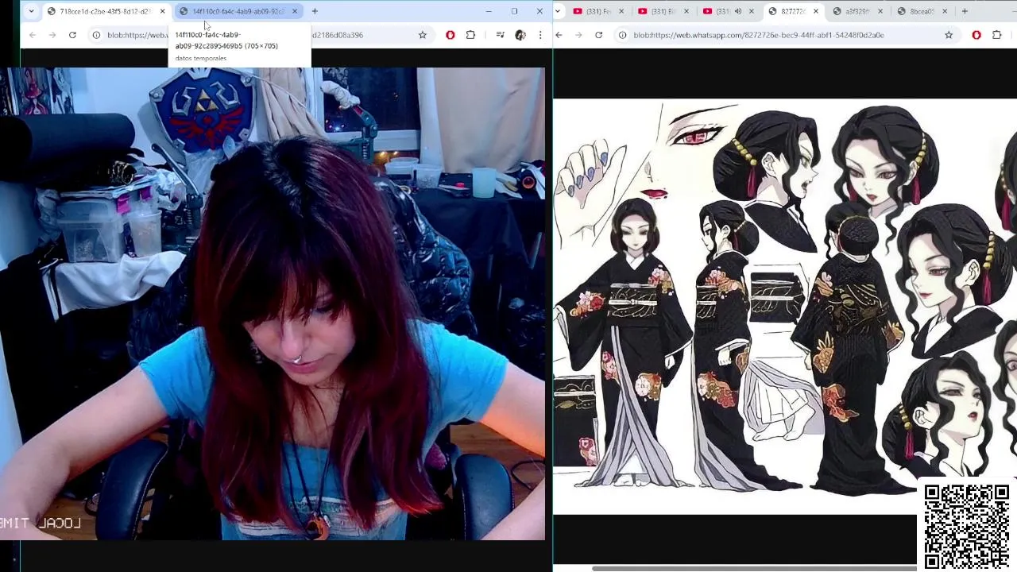Viewport: 1017px width, 572px height.
Task: Go forward in the right browser window
Action: click(578, 35)
